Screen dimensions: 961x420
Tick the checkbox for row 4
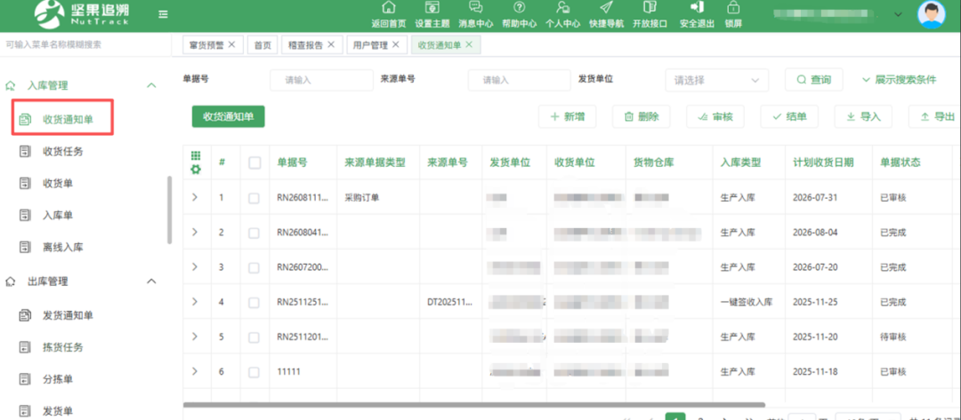click(254, 302)
